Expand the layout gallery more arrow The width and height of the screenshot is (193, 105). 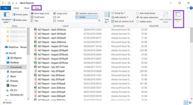pos(99,21)
